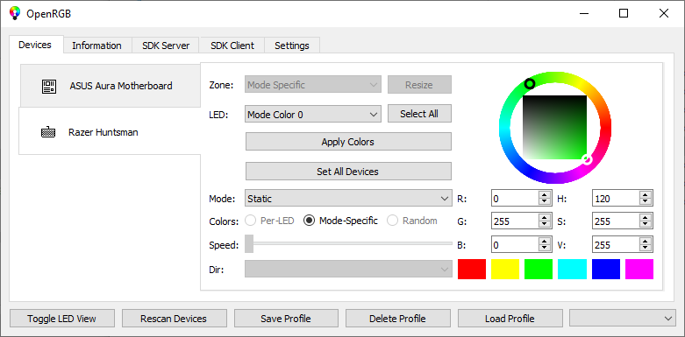Click the R value input field
Viewport: 685px width, 337px height.
click(x=515, y=199)
